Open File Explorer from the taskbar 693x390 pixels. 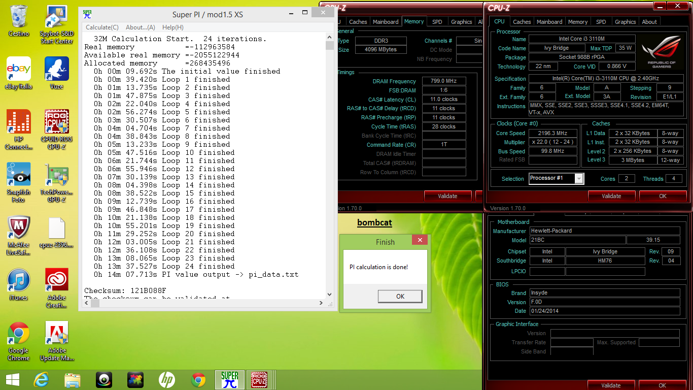(73, 379)
